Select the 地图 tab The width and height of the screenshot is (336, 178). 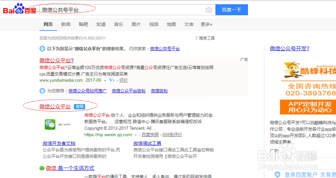(x=171, y=24)
